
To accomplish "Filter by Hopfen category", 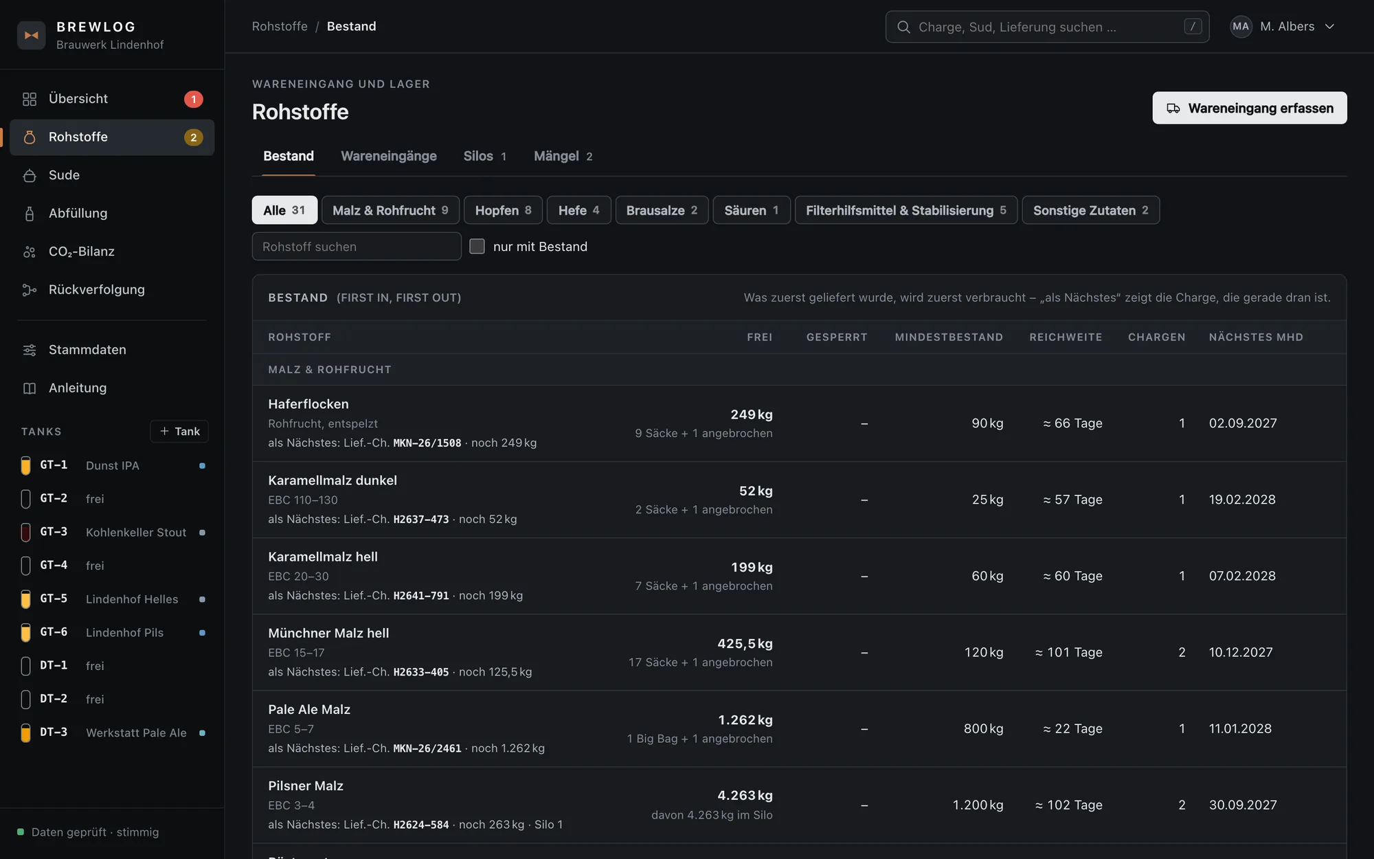I will tap(503, 210).
